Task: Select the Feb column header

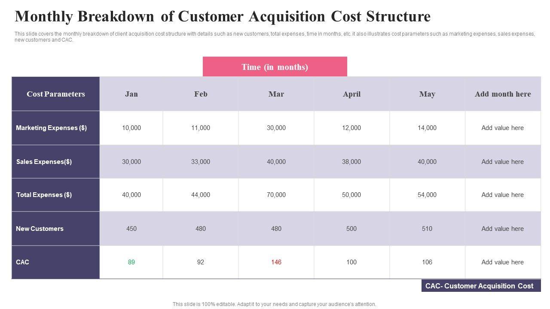Action: [201, 94]
